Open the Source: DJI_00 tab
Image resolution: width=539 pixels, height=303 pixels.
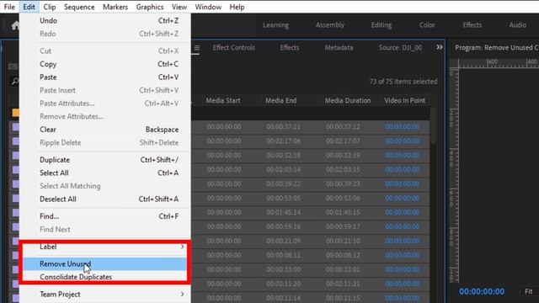(400, 48)
